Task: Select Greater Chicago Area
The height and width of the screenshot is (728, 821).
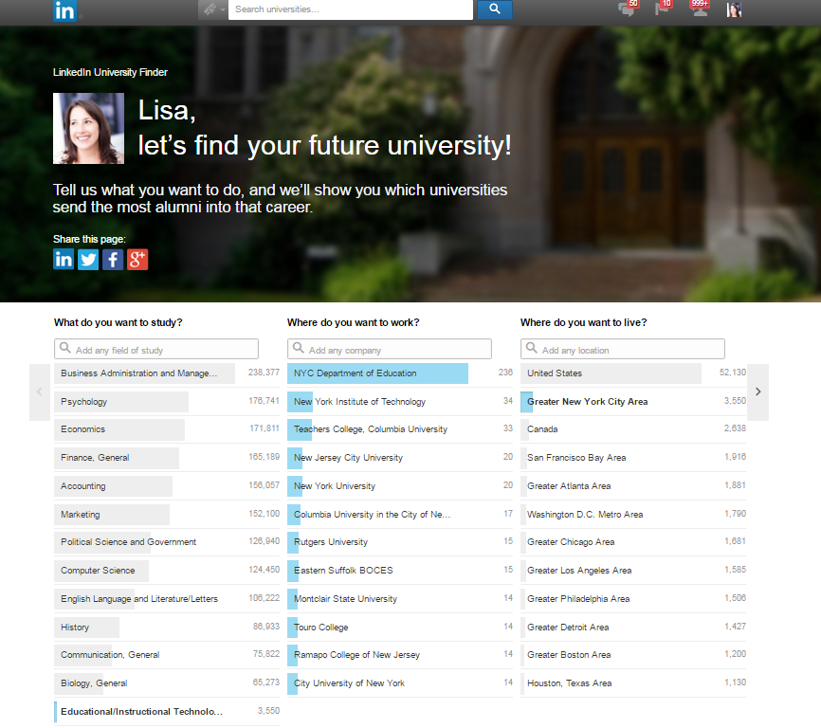Action: 633,542
